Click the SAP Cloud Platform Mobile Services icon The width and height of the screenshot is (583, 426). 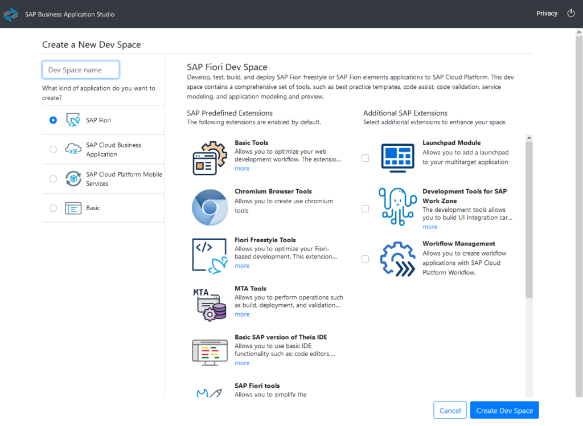pos(73,178)
